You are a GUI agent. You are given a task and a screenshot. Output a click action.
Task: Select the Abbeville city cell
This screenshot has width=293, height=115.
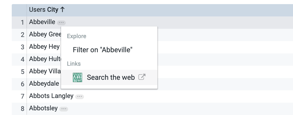[x=42, y=22]
